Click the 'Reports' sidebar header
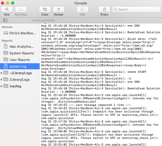Viewport: 162px width, 146px height. (x=7, y=41)
